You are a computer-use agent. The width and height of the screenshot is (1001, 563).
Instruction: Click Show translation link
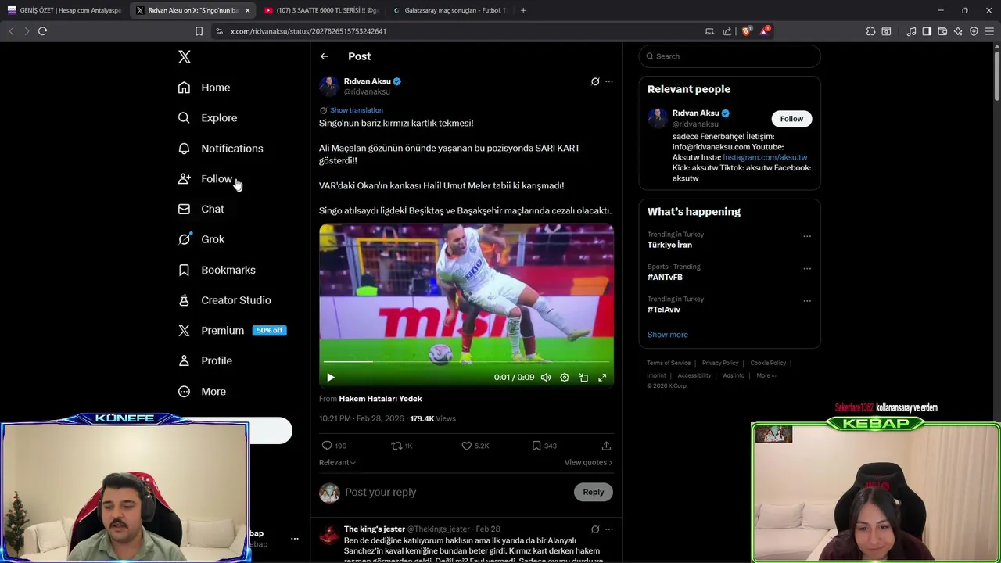click(x=356, y=110)
